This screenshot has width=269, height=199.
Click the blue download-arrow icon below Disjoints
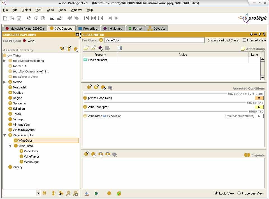click(87, 193)
